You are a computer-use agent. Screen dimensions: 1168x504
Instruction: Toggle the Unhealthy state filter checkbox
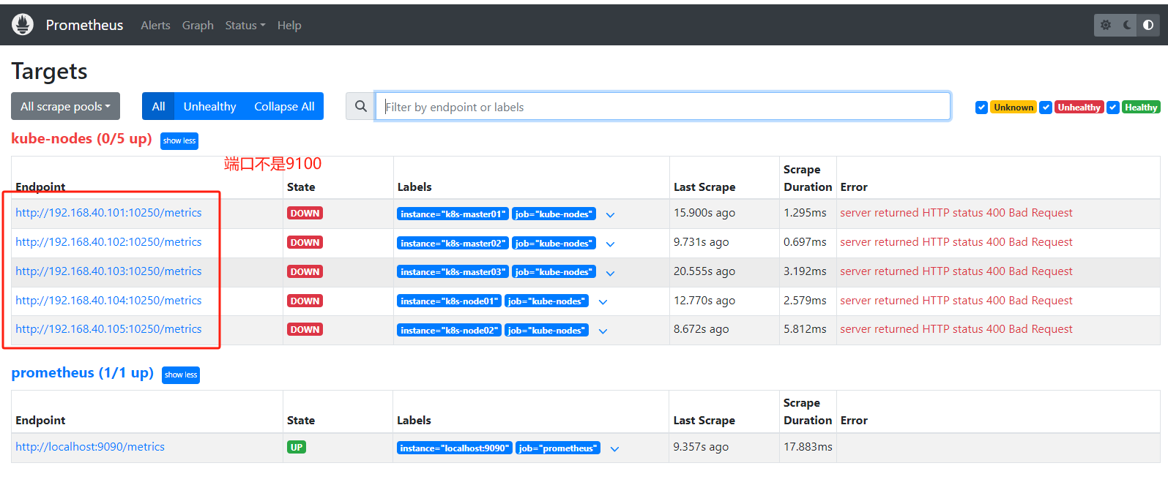[1046, 108]
